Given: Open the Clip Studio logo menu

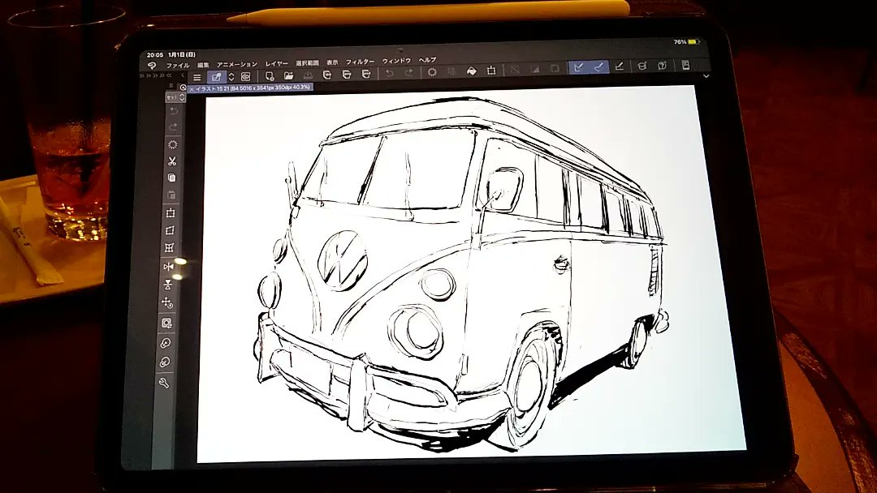Looking at the screenshot, I should [151, 66].
